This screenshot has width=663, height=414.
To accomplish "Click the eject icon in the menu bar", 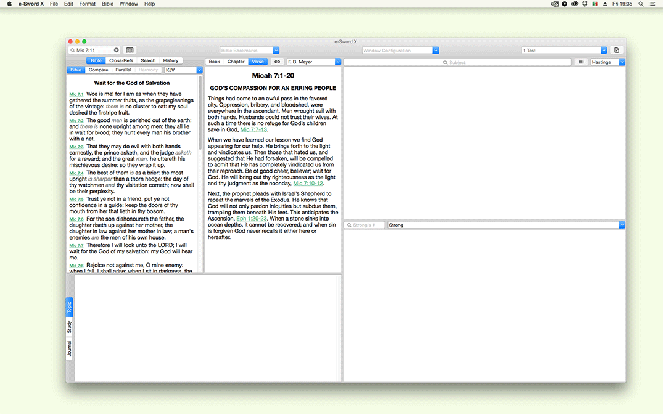I will (x=605, y=4).
